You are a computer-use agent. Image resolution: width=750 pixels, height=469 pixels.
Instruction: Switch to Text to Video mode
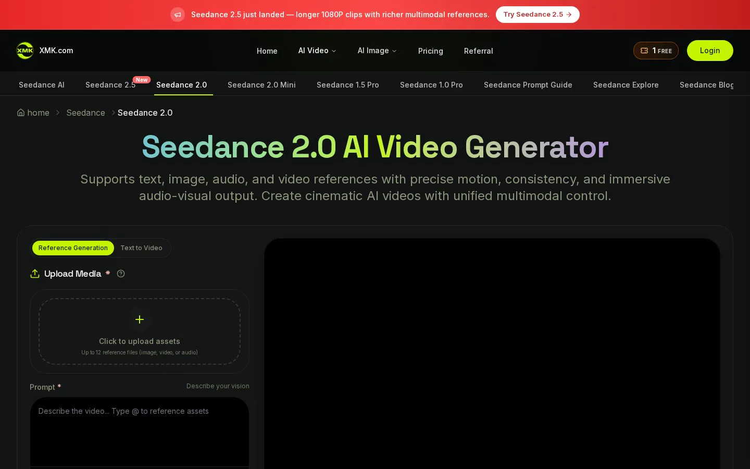141,248
